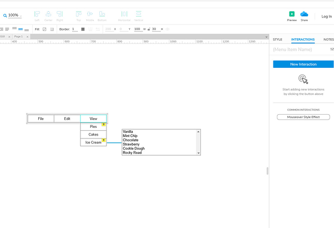334x228 pixels.
Task: Open the border line pattern icon
Action: pyautogui.click(x=91, y=29)
